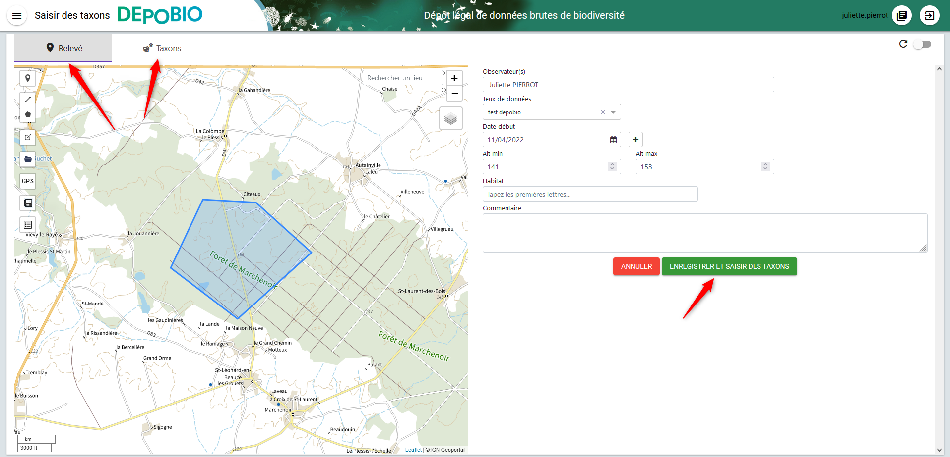Open the list tool on the map
This screenshot has width=950, height=457.
(x=28, y=224)
